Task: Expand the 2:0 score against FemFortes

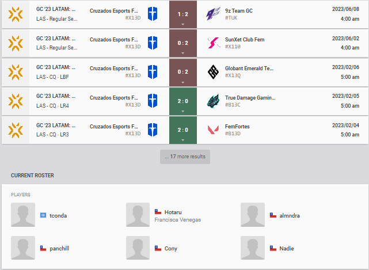Action: (183, 130)
